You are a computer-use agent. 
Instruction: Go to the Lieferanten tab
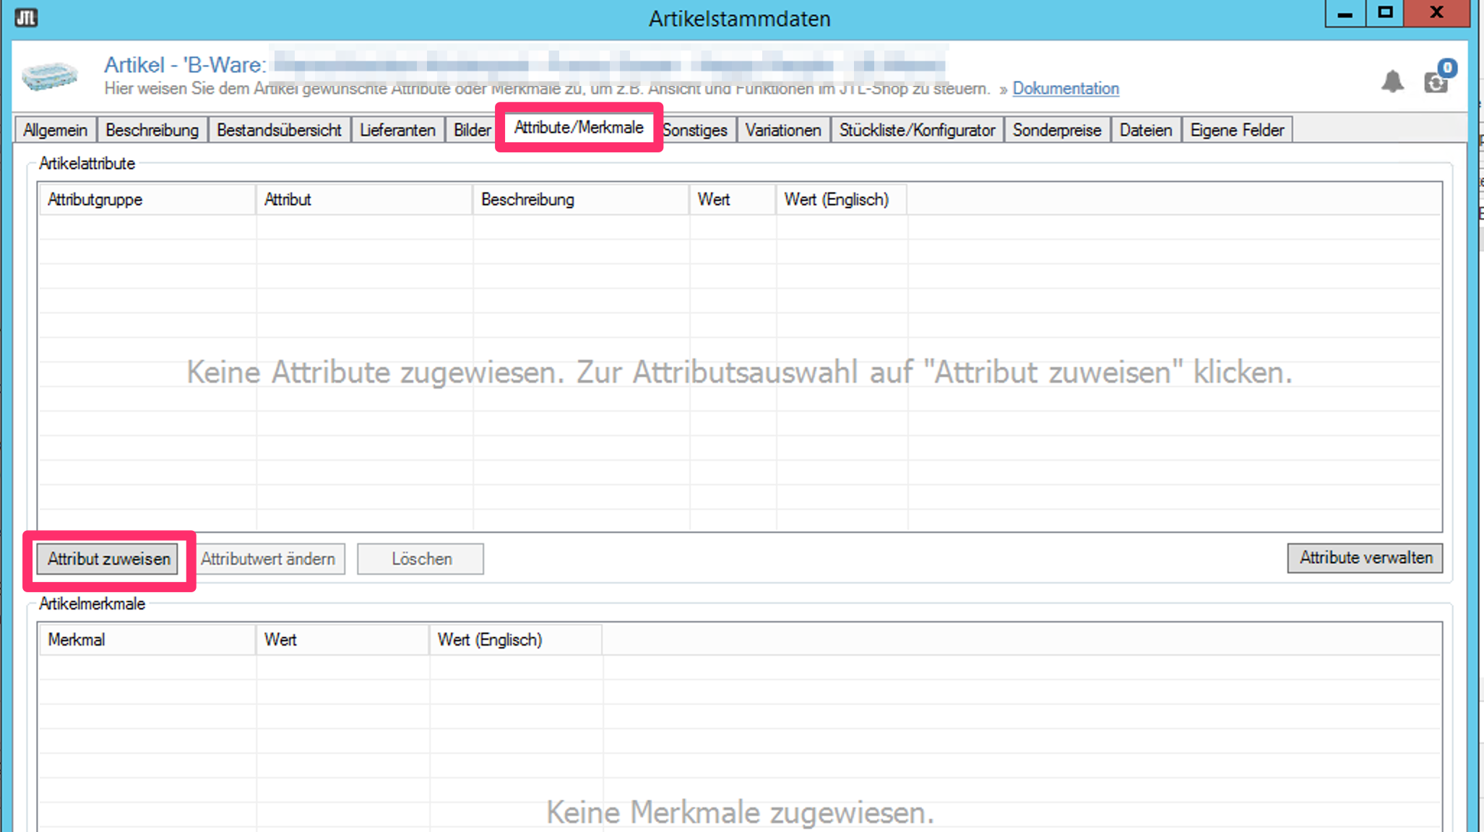pyautogui.click(x=397, y=130)
